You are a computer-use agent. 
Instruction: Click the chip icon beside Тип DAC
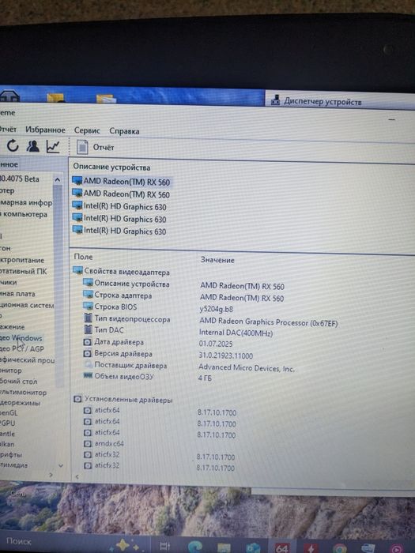pyautogui.click(x=89, y=329)
